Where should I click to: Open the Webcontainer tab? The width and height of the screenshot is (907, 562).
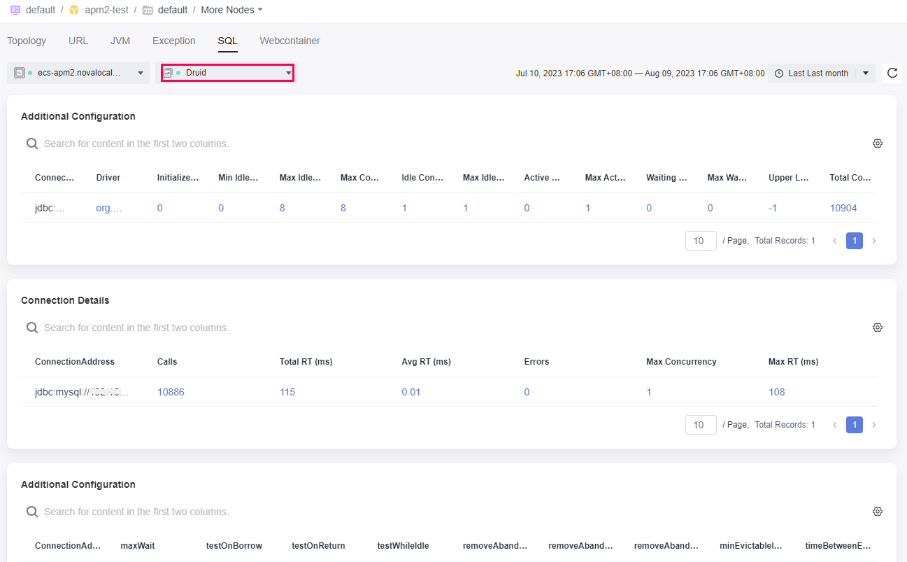pos(290,41)
